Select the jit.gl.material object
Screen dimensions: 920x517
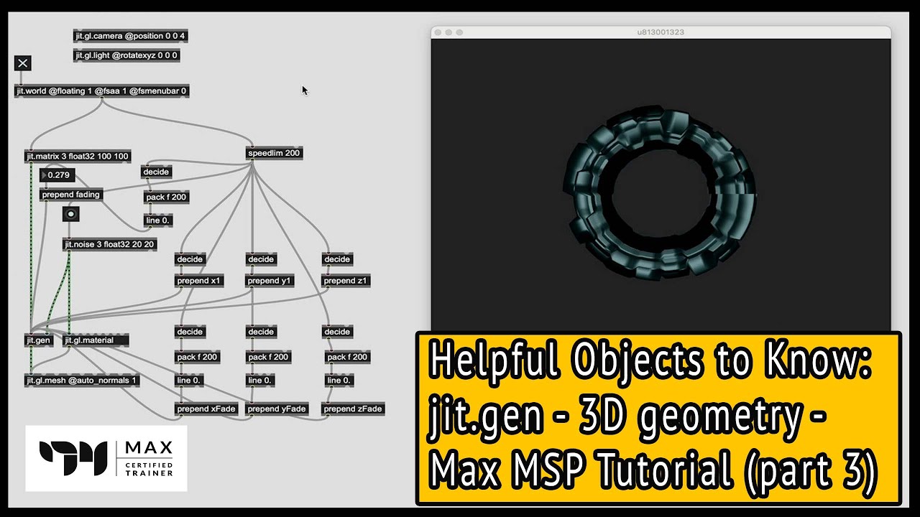click(x=97, y=340)
